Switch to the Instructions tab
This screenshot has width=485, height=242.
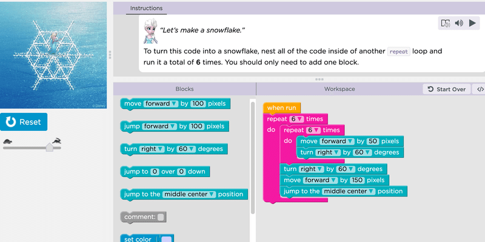coord(146,8)
